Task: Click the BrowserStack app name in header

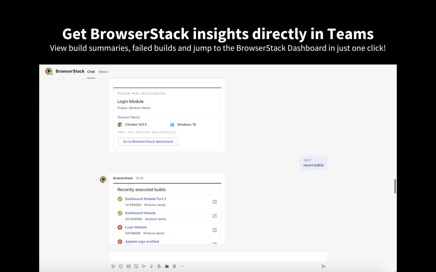Action: pos(70,71)
